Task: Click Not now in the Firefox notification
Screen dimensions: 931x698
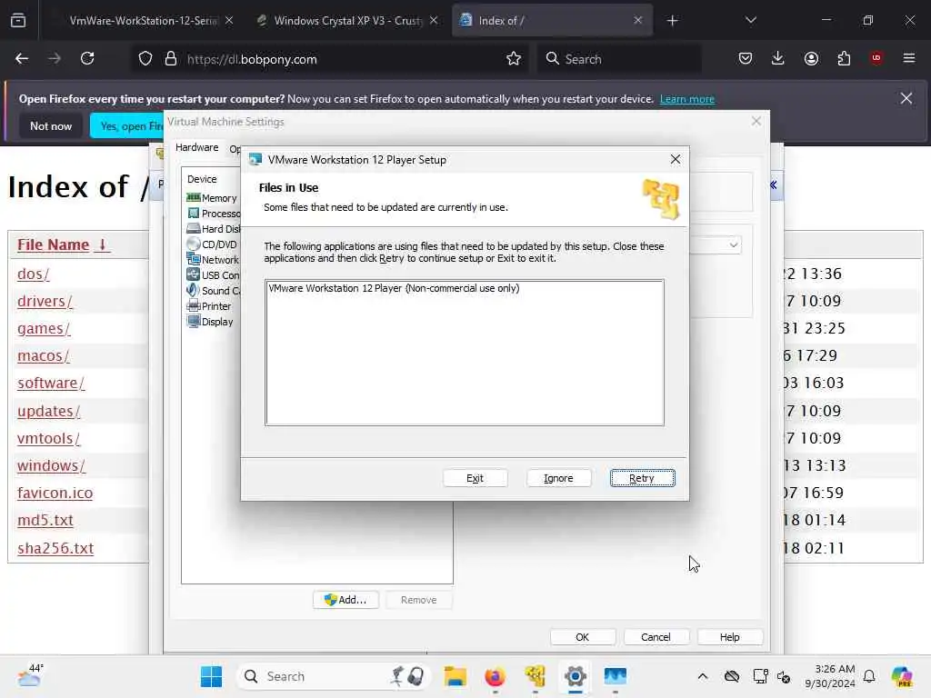Action: coord(51,125)
